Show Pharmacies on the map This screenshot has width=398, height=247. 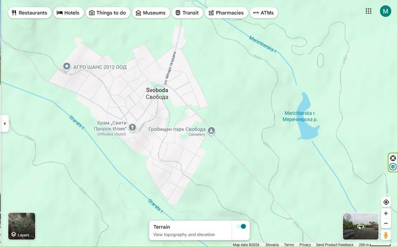coord(226,13)
